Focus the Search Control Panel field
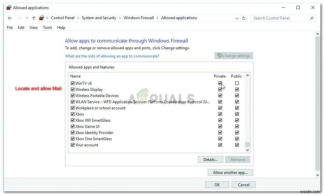Viewport: 324px width, 195px height. (283, 18)
